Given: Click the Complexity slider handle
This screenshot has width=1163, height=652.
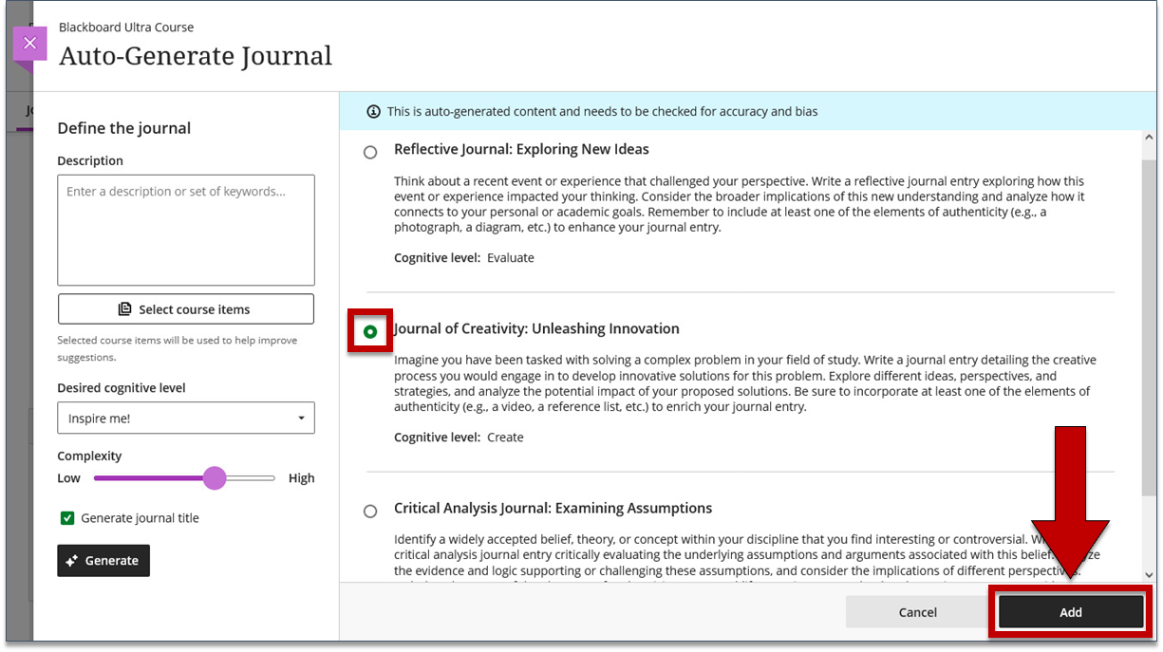Looking at the screenshot, I should coord(215,478).
